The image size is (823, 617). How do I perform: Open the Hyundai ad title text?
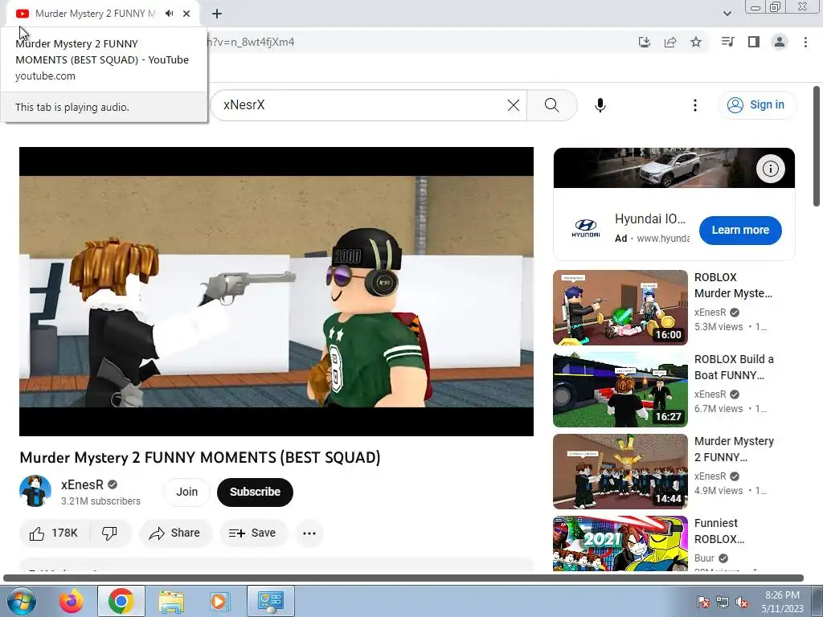pyautogui.click(x=649, y=219)
